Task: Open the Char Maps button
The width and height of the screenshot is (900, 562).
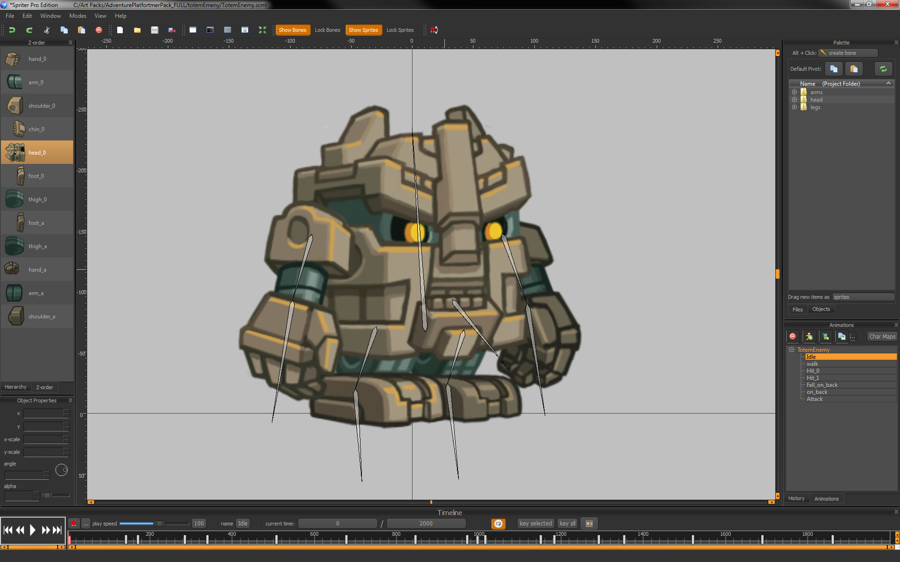Action: coord(882,336)
